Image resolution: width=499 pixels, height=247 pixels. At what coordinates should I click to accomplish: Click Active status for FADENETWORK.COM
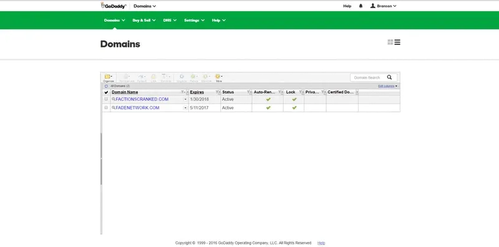coord(228,108)
